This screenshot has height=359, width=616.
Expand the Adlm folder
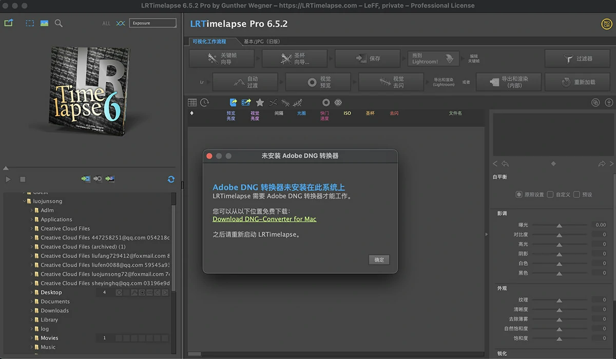[x=31, y=210]
